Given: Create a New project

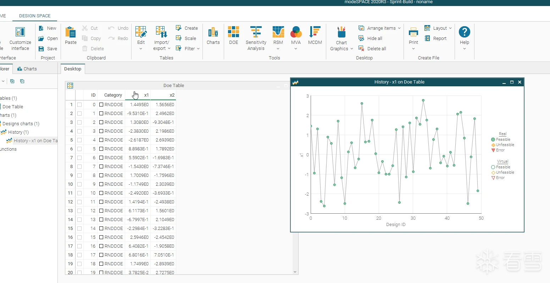Looking at the screenshot, I should [x=48, y=28].
